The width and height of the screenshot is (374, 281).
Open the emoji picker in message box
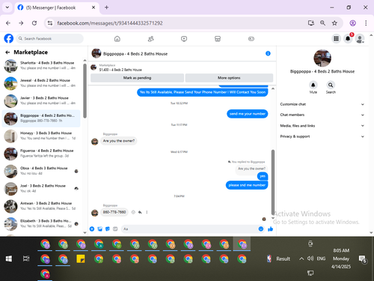pos(261,229)
